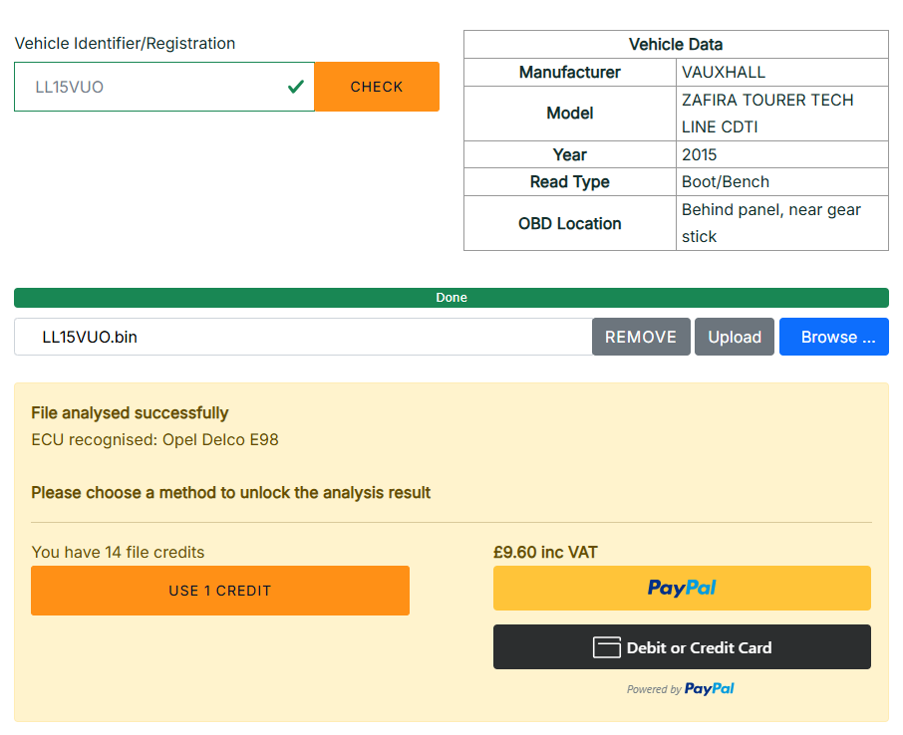
Task: Remove the uploaded LL15VUO.bin file
Action: pyautogui.click(x=641, y=337)
